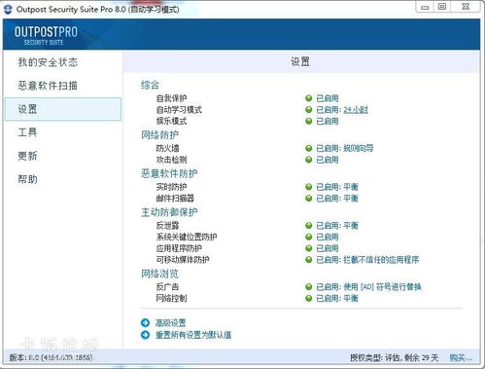This screenshot has width=485, height=369.
Task: Click the green status icon for 应用程序防护
Action: coord(309,248)
